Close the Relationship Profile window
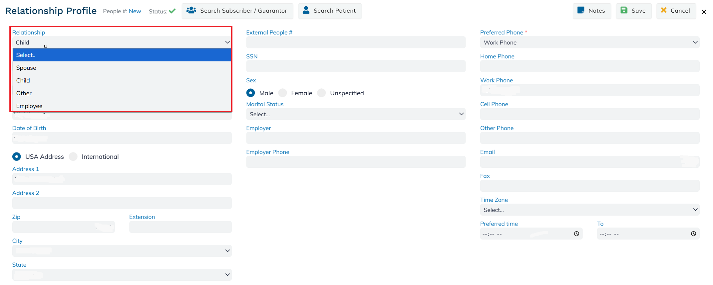This screenshot has width=713, height=285. [704, 12]
